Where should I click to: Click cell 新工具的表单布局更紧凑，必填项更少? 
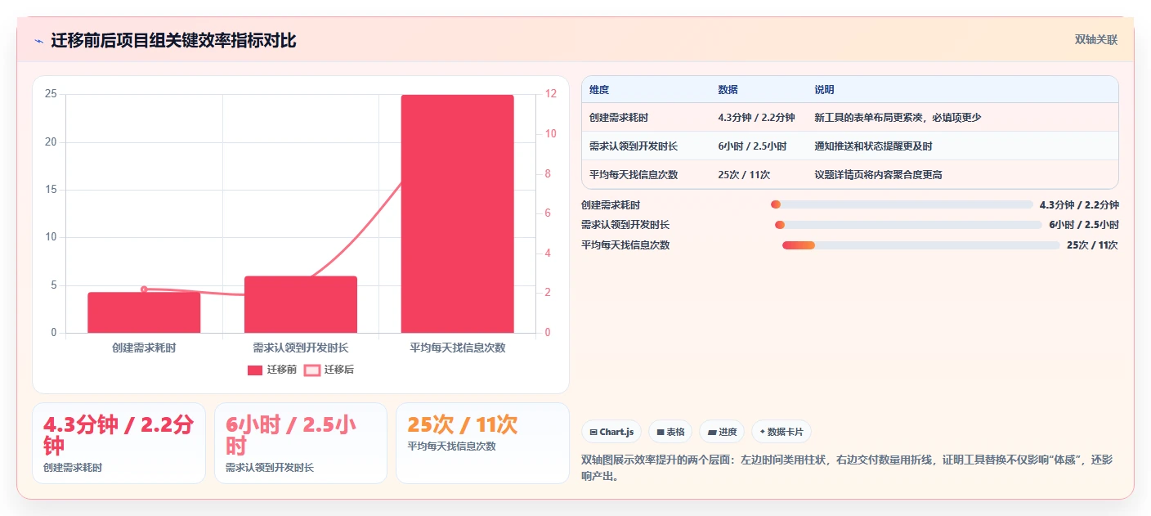tap(898, 118)
